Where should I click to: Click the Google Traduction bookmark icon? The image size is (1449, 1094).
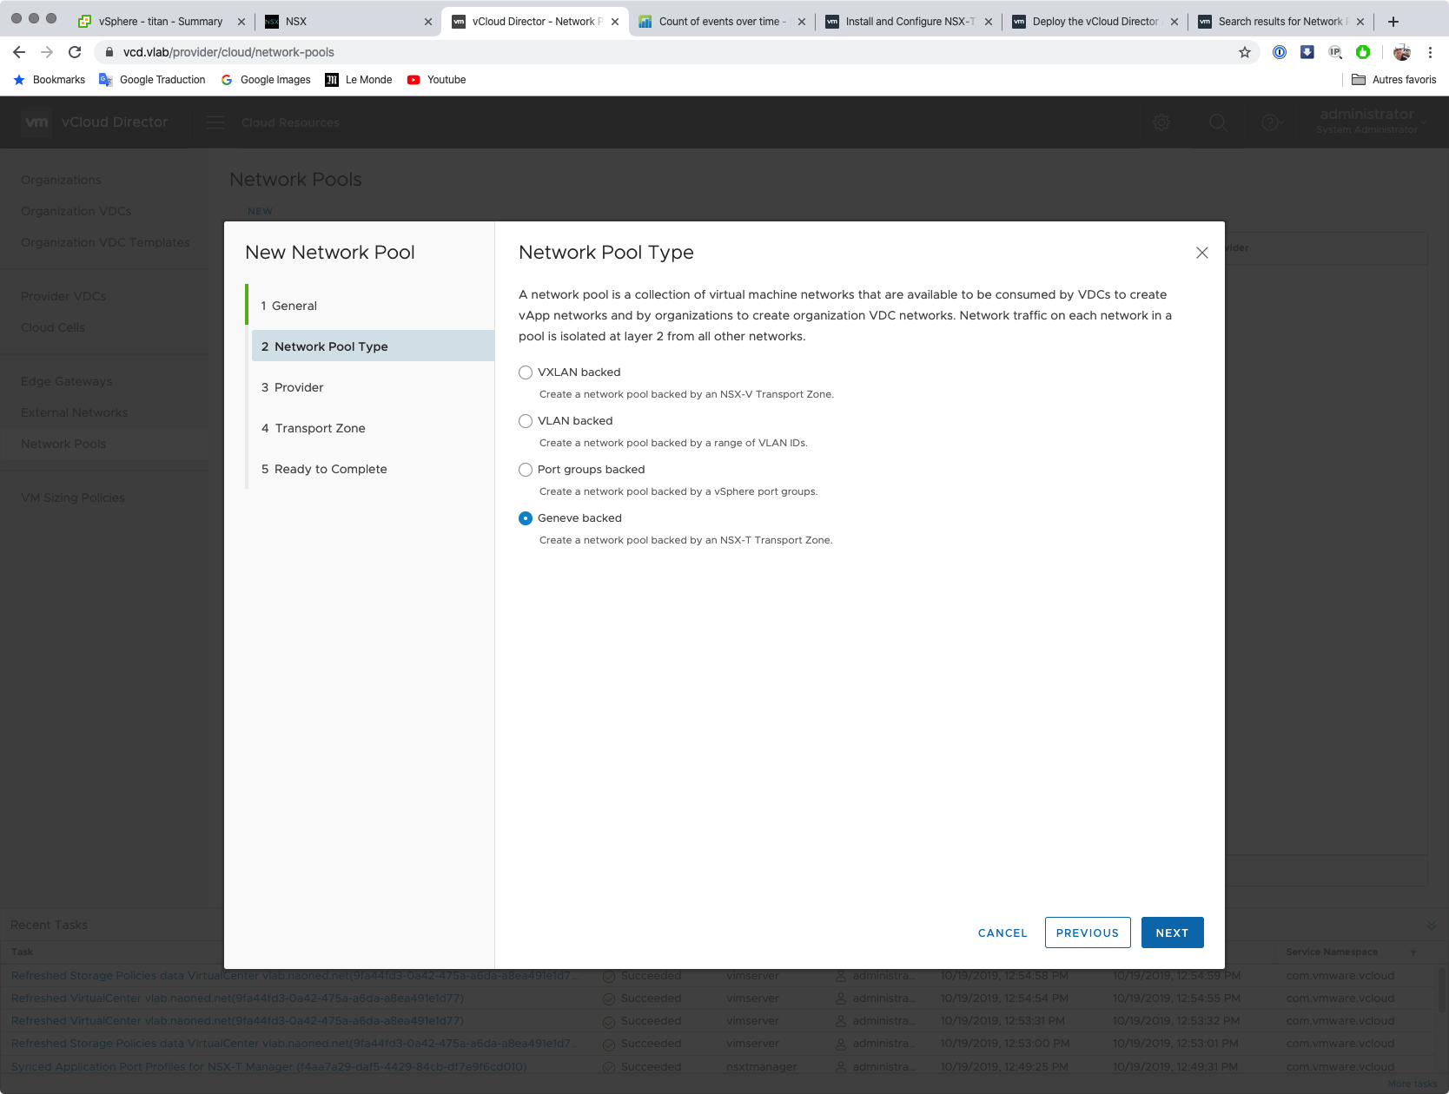click(x=106, y=80)
